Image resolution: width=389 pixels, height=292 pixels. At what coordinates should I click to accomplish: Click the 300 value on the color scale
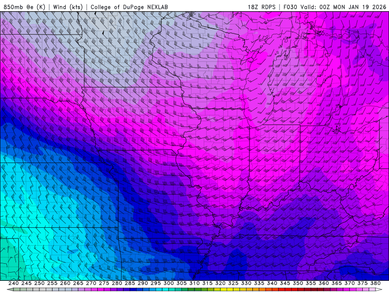168,283
